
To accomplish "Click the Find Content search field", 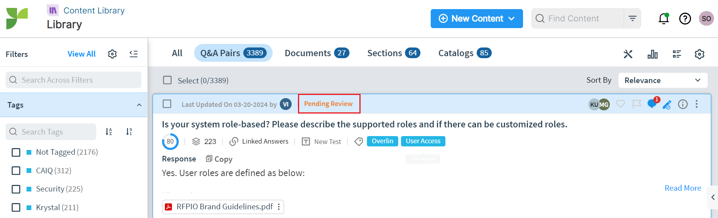I will pos(578,19).
